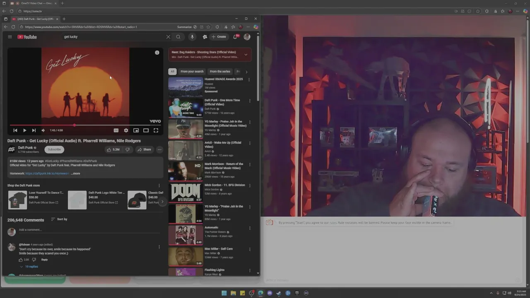Open options menu for Avicii Wake Me Up

click(249, 143)
